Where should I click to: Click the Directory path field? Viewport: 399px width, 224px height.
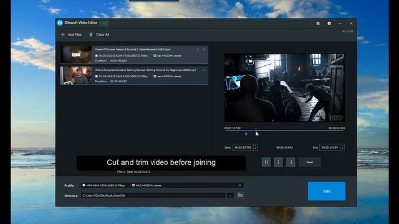pyautogui.click(x=153, y=195)
